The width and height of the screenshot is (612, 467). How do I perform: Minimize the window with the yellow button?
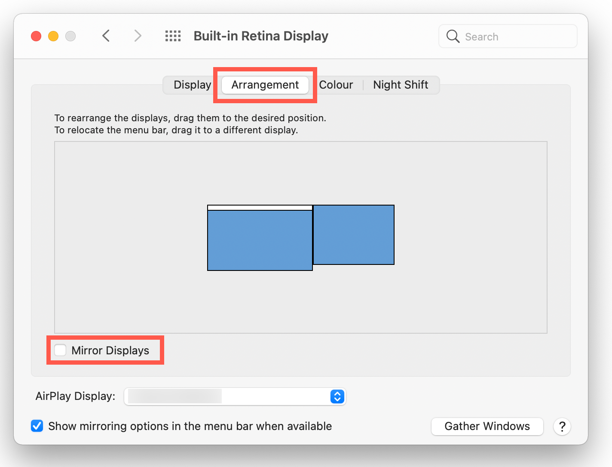tap(53, 36)
